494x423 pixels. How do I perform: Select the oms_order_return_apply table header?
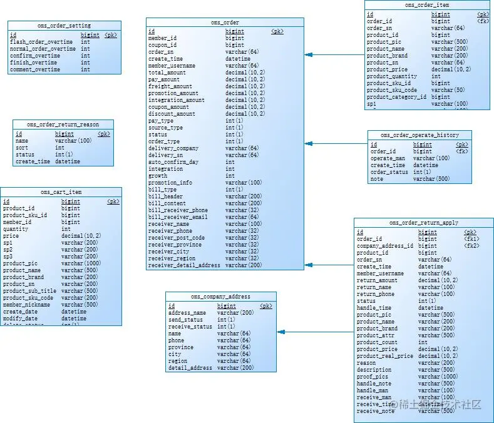tap(424, 222)
